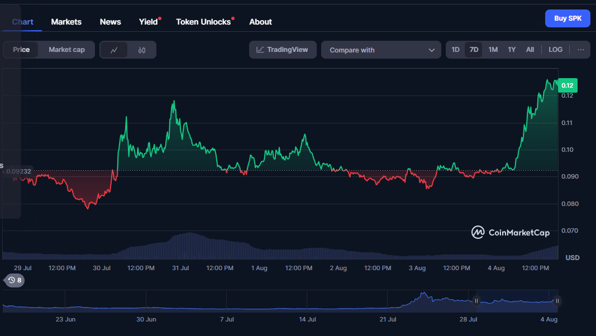
Task: Toggle to Market cap view
Action: point(66,49)
